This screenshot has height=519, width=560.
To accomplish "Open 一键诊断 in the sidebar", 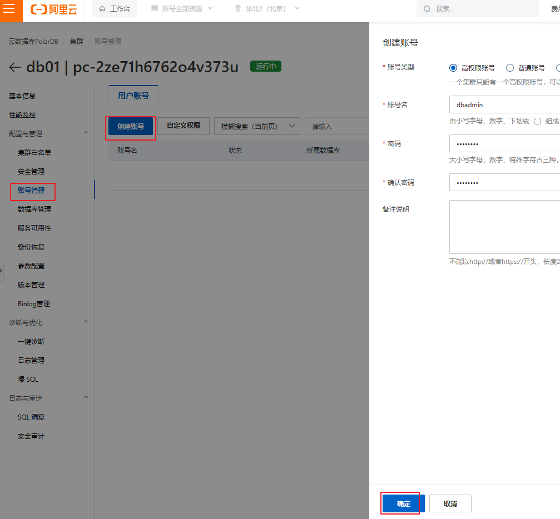I will (x=31, y=342).
